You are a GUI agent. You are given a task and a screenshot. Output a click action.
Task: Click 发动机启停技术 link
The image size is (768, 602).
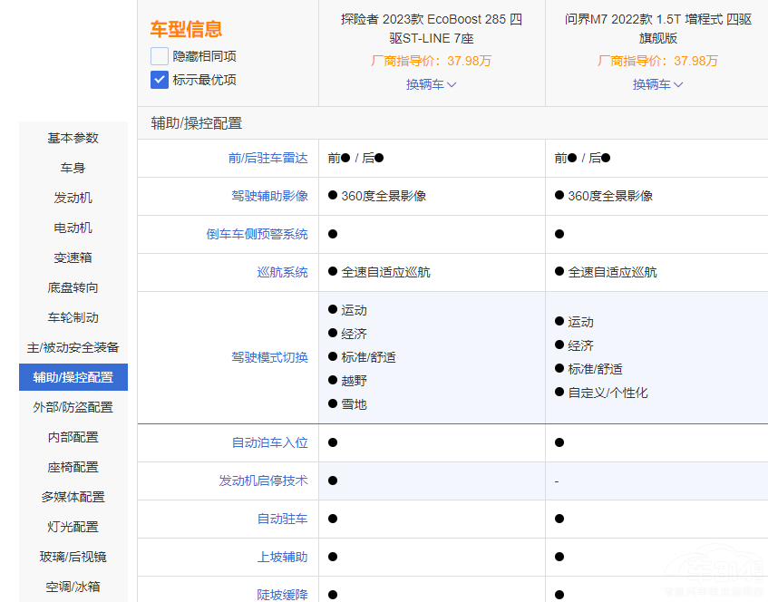(263, 481)
